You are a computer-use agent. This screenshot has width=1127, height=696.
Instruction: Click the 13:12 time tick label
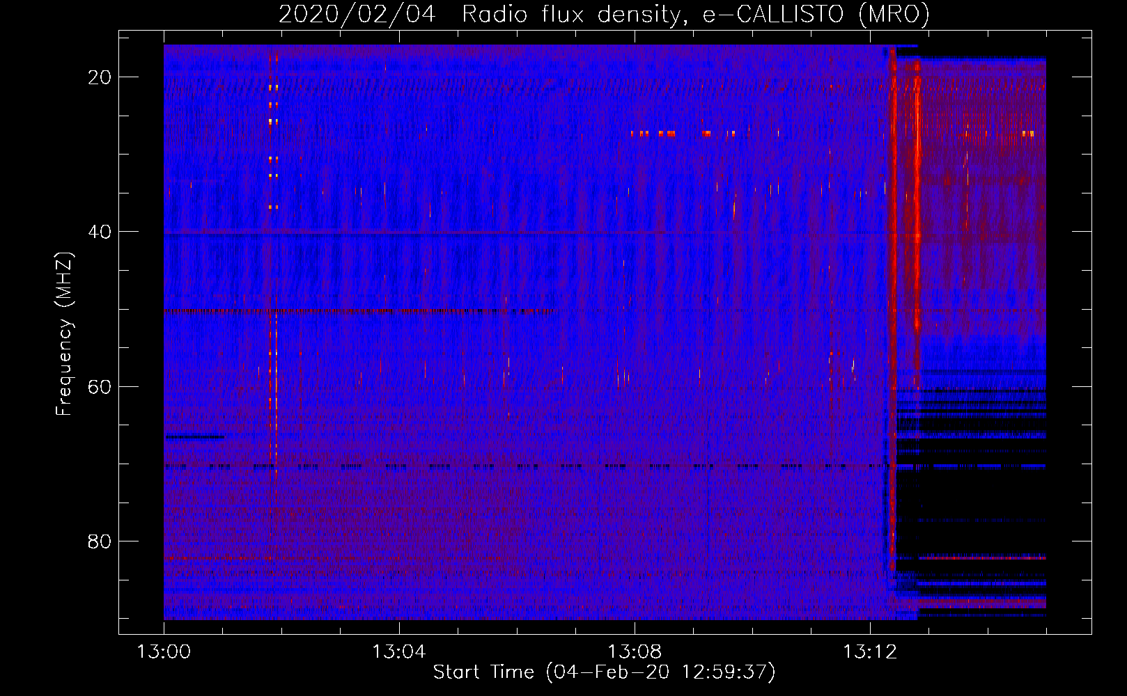(x=869, y=652)
